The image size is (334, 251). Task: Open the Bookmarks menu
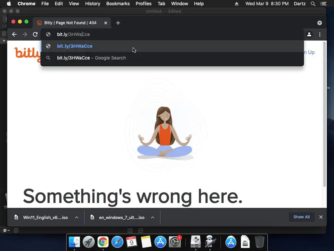[x=118, y=4]
